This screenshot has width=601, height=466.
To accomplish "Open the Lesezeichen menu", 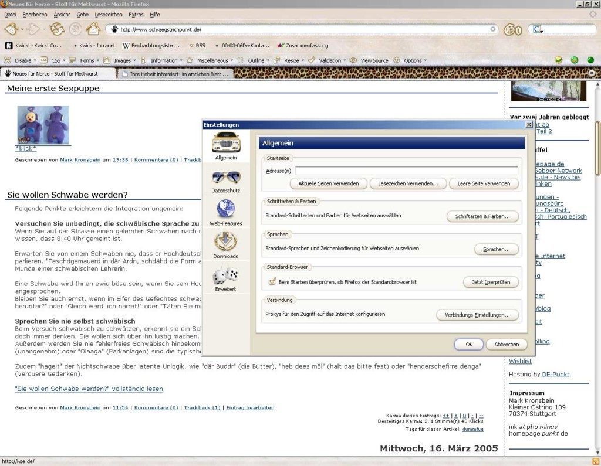I will pyautogui.click(x=109, y=15).
